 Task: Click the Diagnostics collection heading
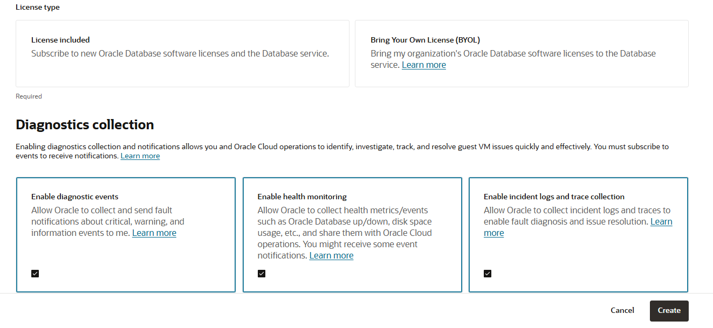pyautogui.click(x=85, y=125)
